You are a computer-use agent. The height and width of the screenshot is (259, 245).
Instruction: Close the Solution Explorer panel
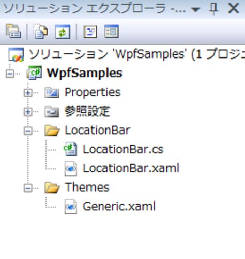pyautogui.click(x=234, y=8)
